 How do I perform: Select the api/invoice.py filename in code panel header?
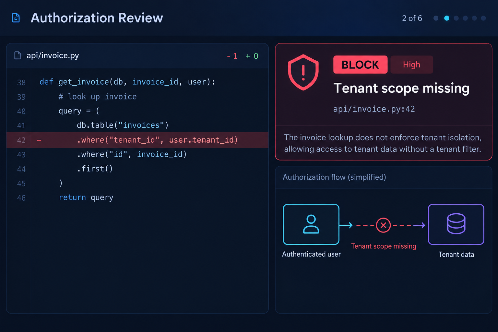53,55
